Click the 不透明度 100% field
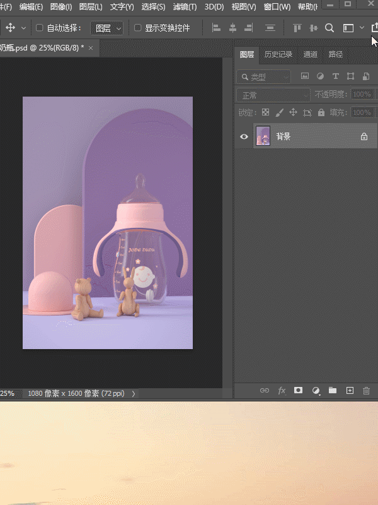Screen dimensions: 378x505 (x=362, y=94)
